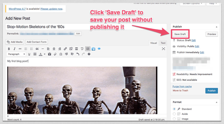The height and width of the screenshot is (124, 224).
Task: Paste as plain text
Action: pyautogui.click(x=50, y=54)
